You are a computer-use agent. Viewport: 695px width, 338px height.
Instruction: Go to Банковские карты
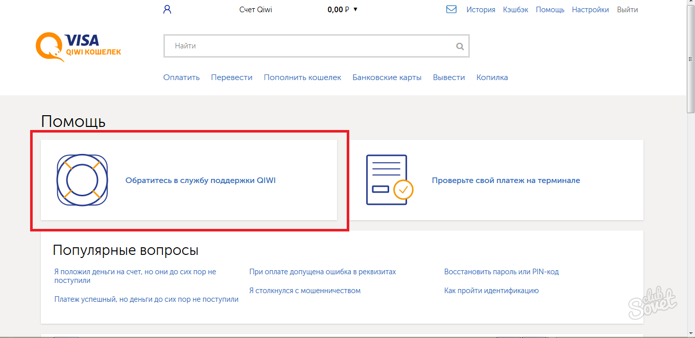coord(387,77)
